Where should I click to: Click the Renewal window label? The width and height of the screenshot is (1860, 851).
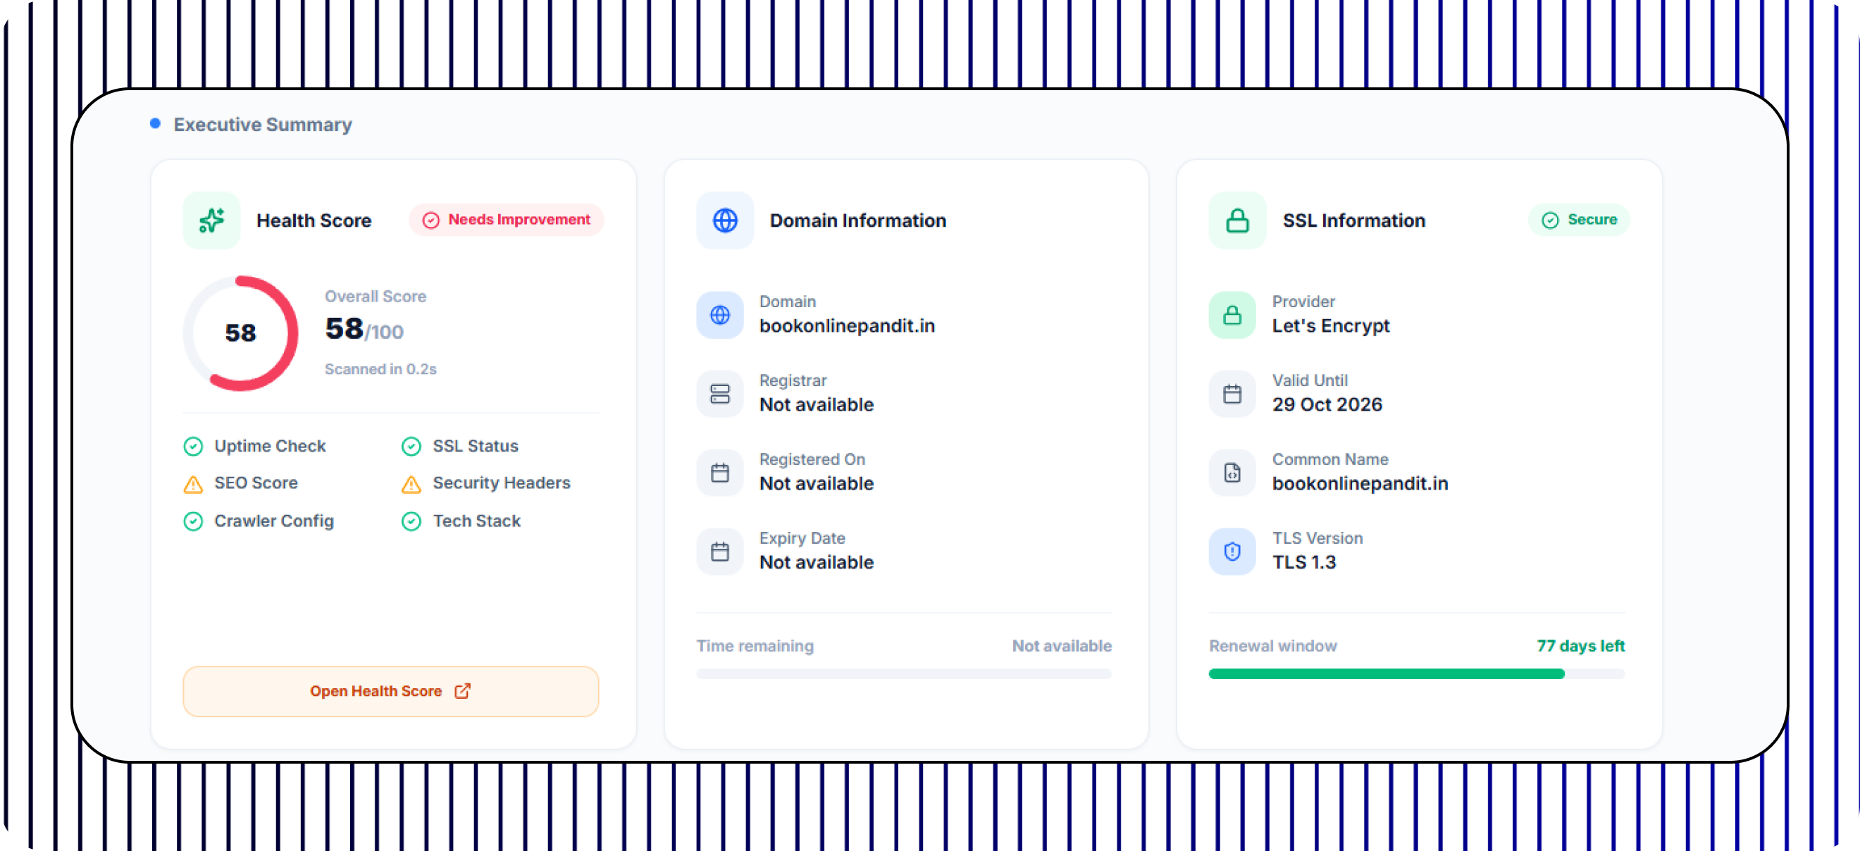click(1273, 646)
